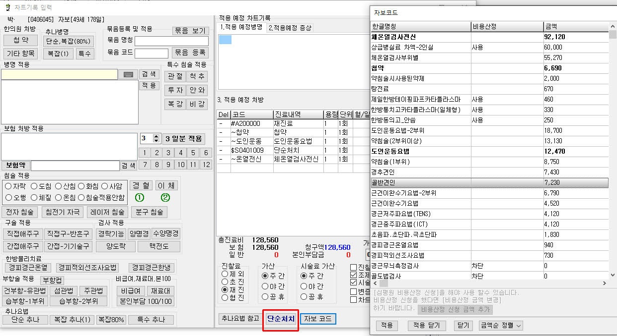Screen dimensions: 617x336
Task: Click the 전자 침술 button
Action: 20,212
